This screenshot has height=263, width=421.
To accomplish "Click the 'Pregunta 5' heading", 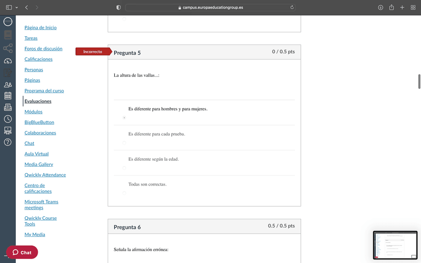I will point(127,53).
